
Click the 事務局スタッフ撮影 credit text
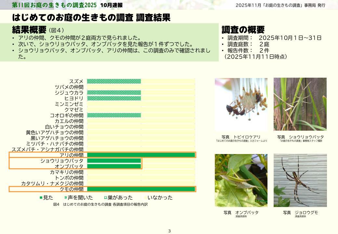301,141
